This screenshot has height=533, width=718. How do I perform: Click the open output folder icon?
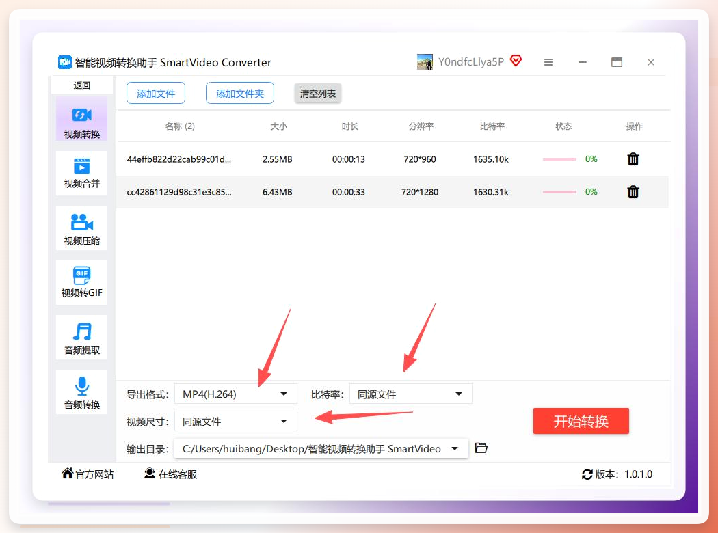pyautogui.click(x=481, y=448)
